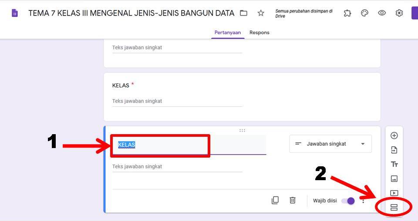Click the Google Forms home icon

click(15, 13)
